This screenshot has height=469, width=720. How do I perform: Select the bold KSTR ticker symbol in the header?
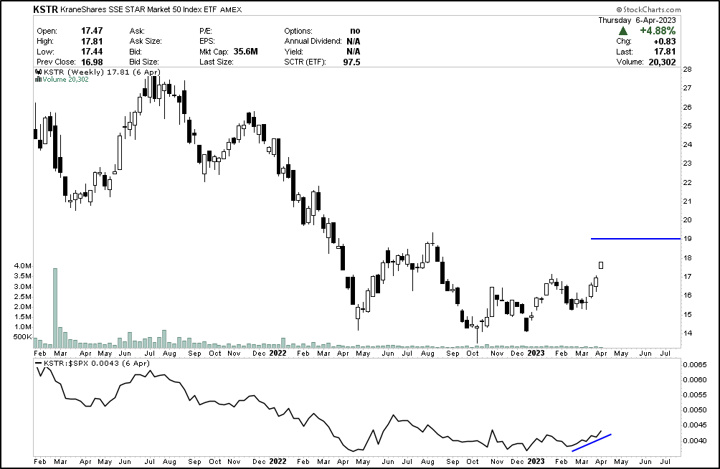[x=45, y=9]
